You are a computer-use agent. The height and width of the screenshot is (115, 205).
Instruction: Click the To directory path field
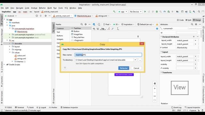click(x=104, y=60)
